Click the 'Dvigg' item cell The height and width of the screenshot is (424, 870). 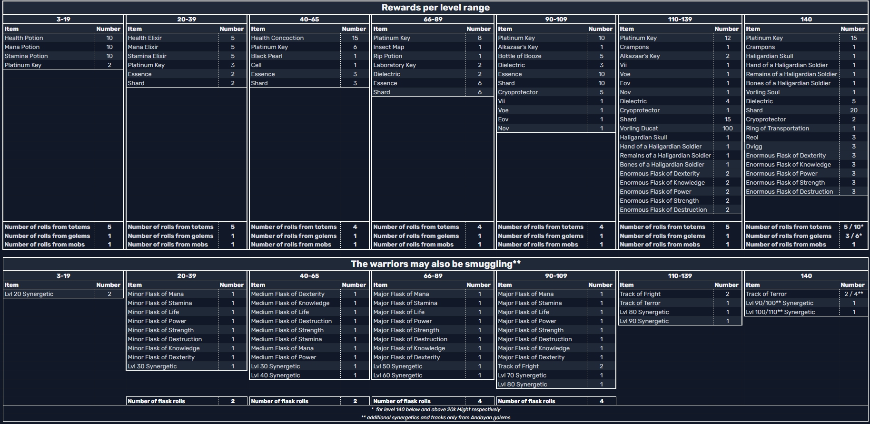[x=791, y=147]
